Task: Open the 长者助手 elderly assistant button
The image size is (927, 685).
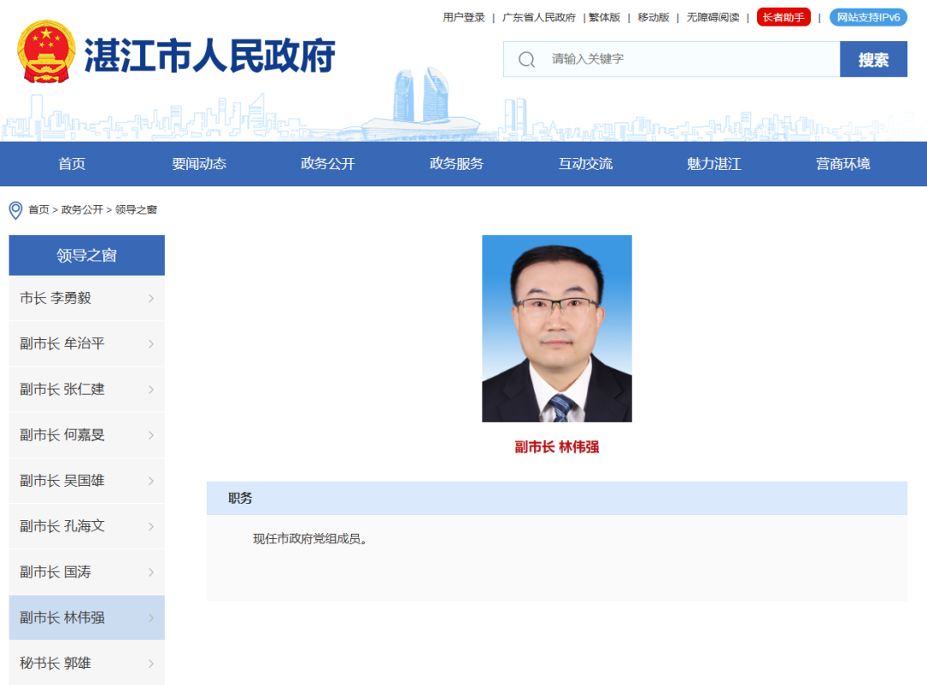Action: coord(783,17)
